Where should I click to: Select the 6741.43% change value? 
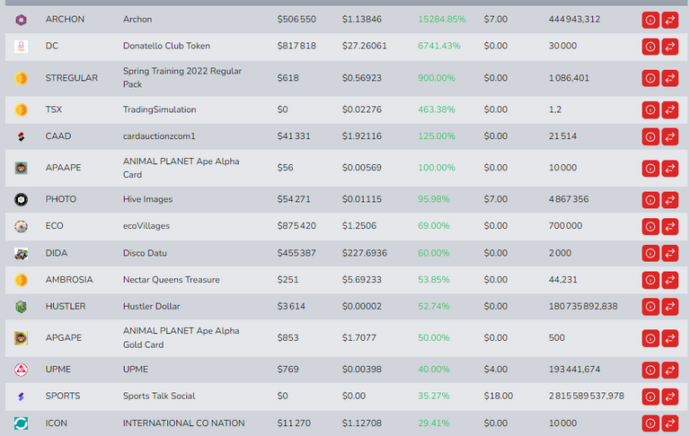click(x=439, y=46)
